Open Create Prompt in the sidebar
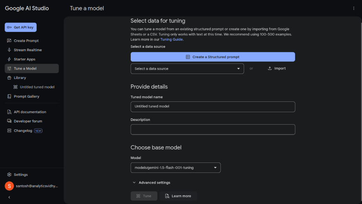Screen dimensions: 362x204 [32, 41]
